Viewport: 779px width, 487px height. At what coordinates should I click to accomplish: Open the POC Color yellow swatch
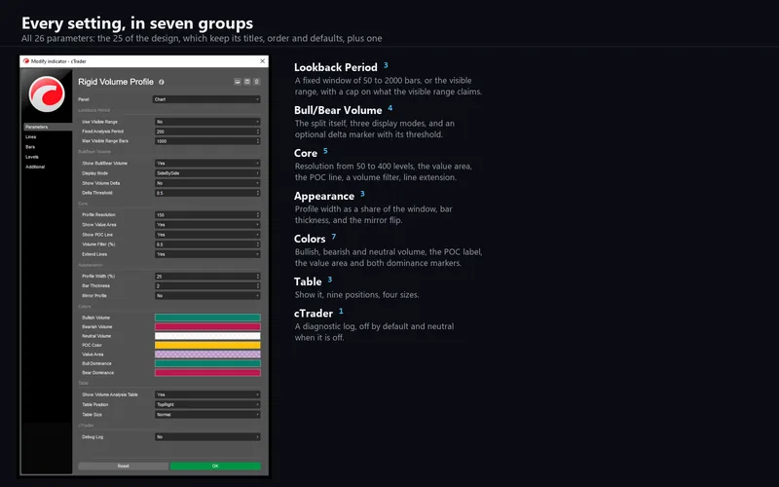(x=207, y=346)
